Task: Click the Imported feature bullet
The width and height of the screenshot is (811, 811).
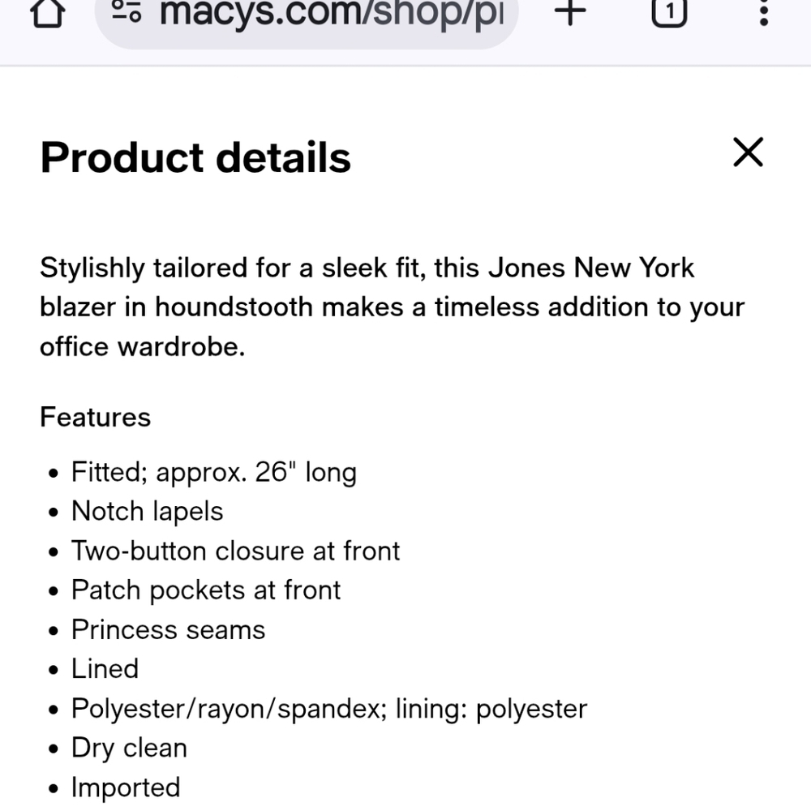Action: click(x=126, y=787)
